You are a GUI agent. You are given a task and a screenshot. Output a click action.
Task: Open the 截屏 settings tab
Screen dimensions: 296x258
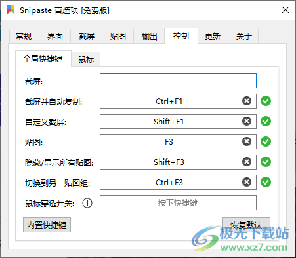[x=87, y=36]
